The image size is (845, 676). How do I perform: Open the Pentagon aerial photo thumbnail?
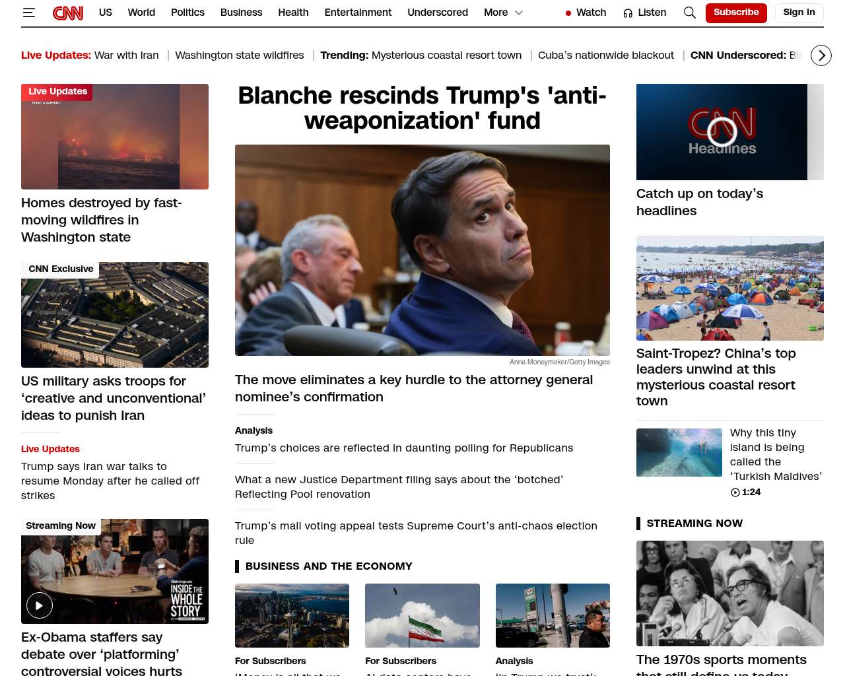115,315
